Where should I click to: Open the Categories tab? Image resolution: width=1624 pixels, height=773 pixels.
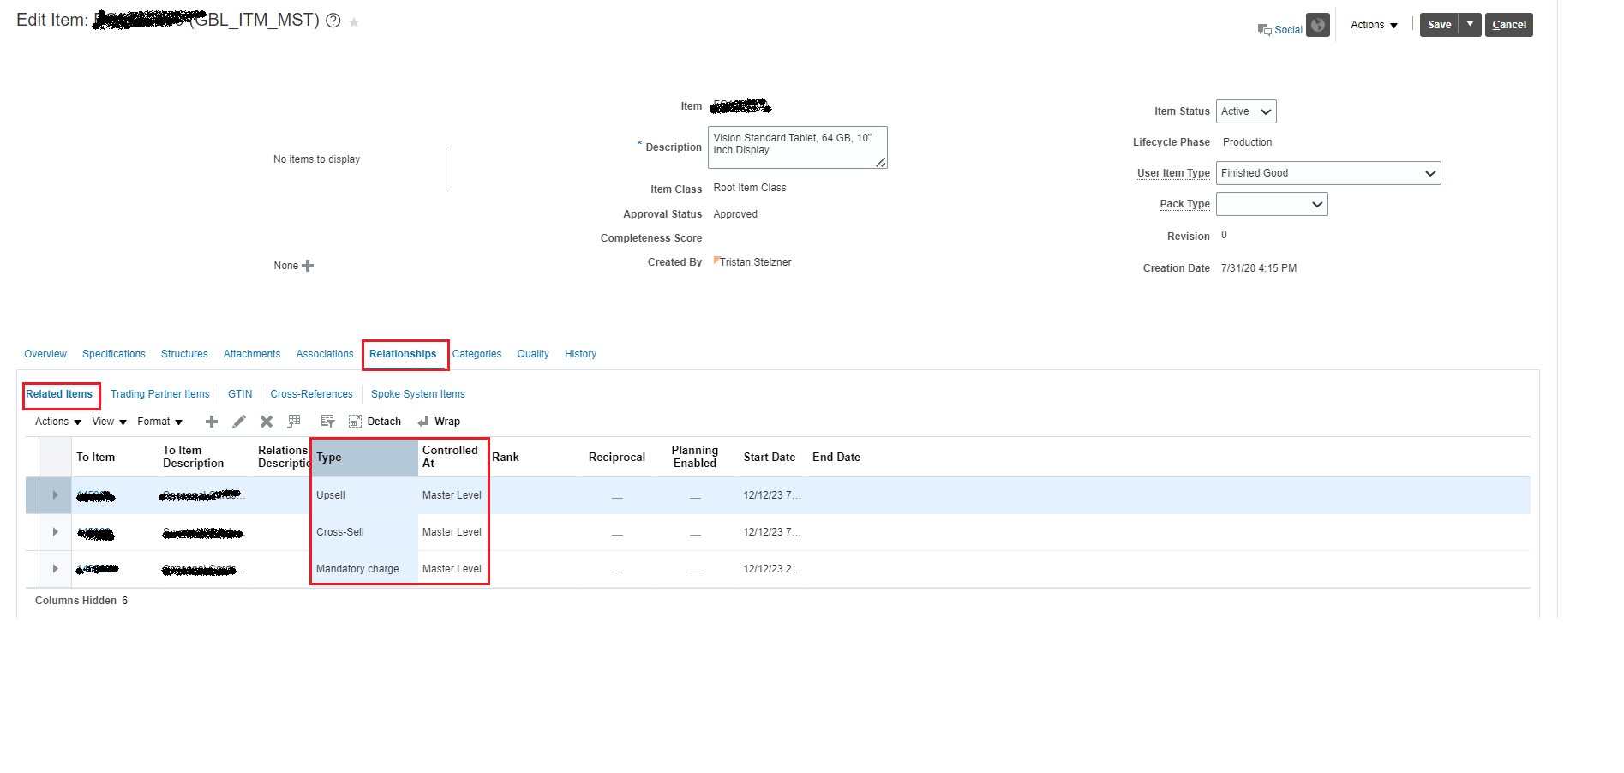click(476, 354)
